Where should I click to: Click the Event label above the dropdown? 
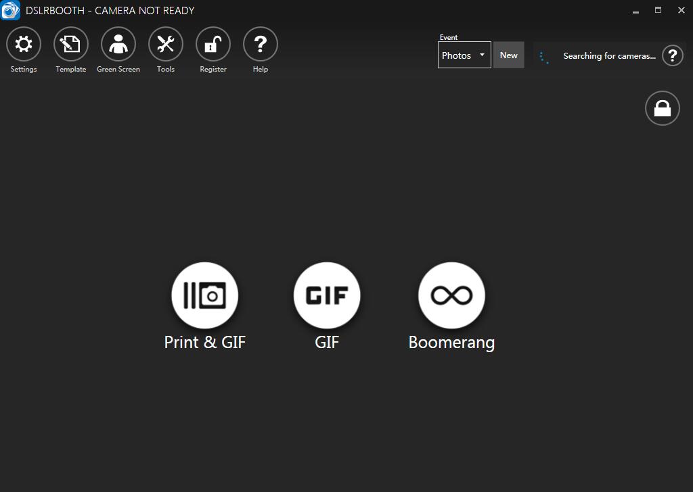tap(449, 37)
